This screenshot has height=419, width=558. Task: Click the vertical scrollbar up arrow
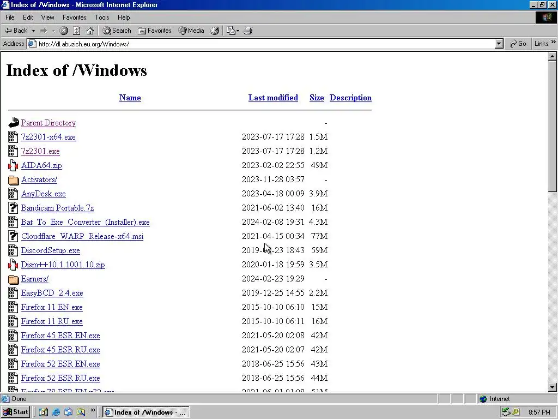(x=553, y=56)
